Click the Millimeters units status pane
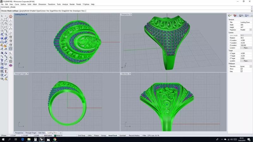The width and height of the screenshot is (253, 142). tap(48, 136)
